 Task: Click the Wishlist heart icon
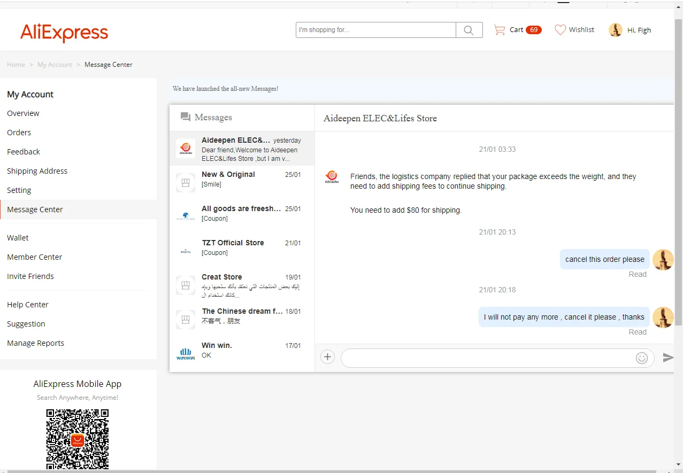pos(560,30)
